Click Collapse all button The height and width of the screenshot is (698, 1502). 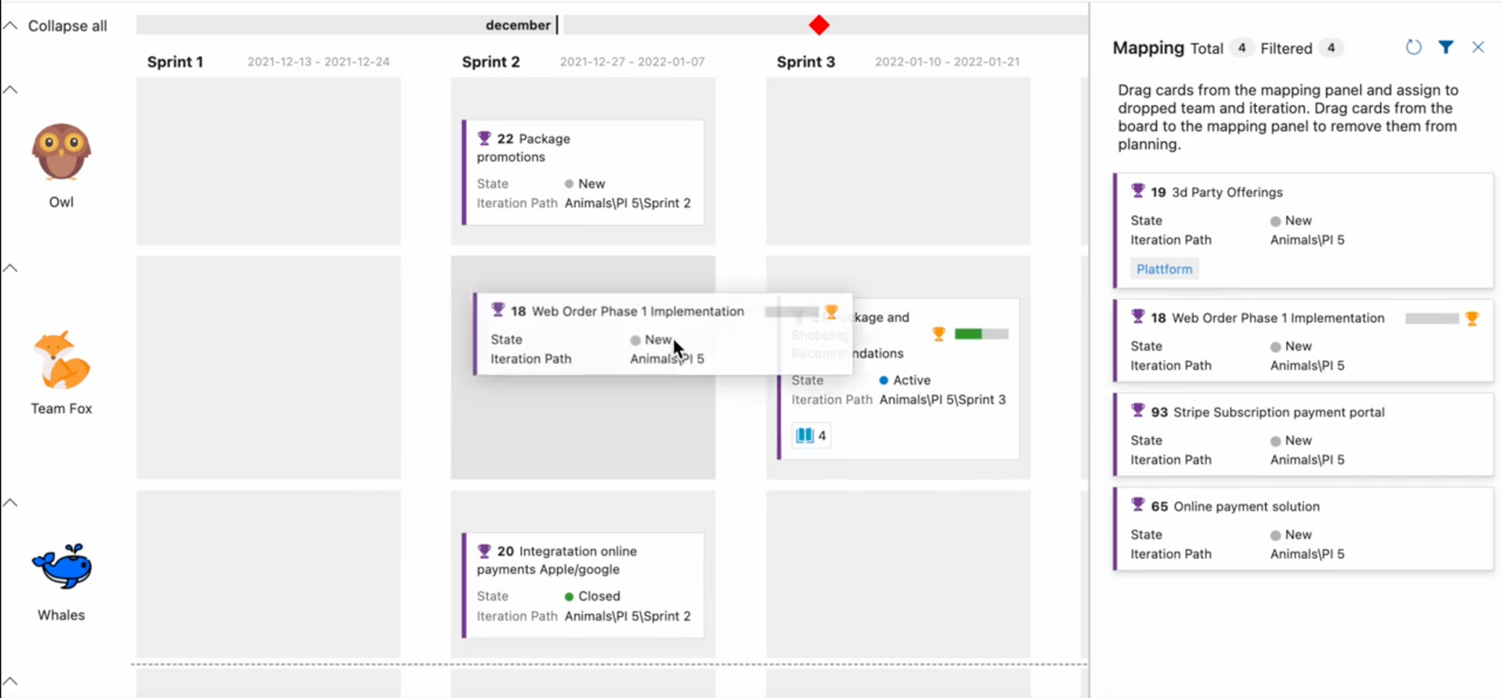(56, 26)
